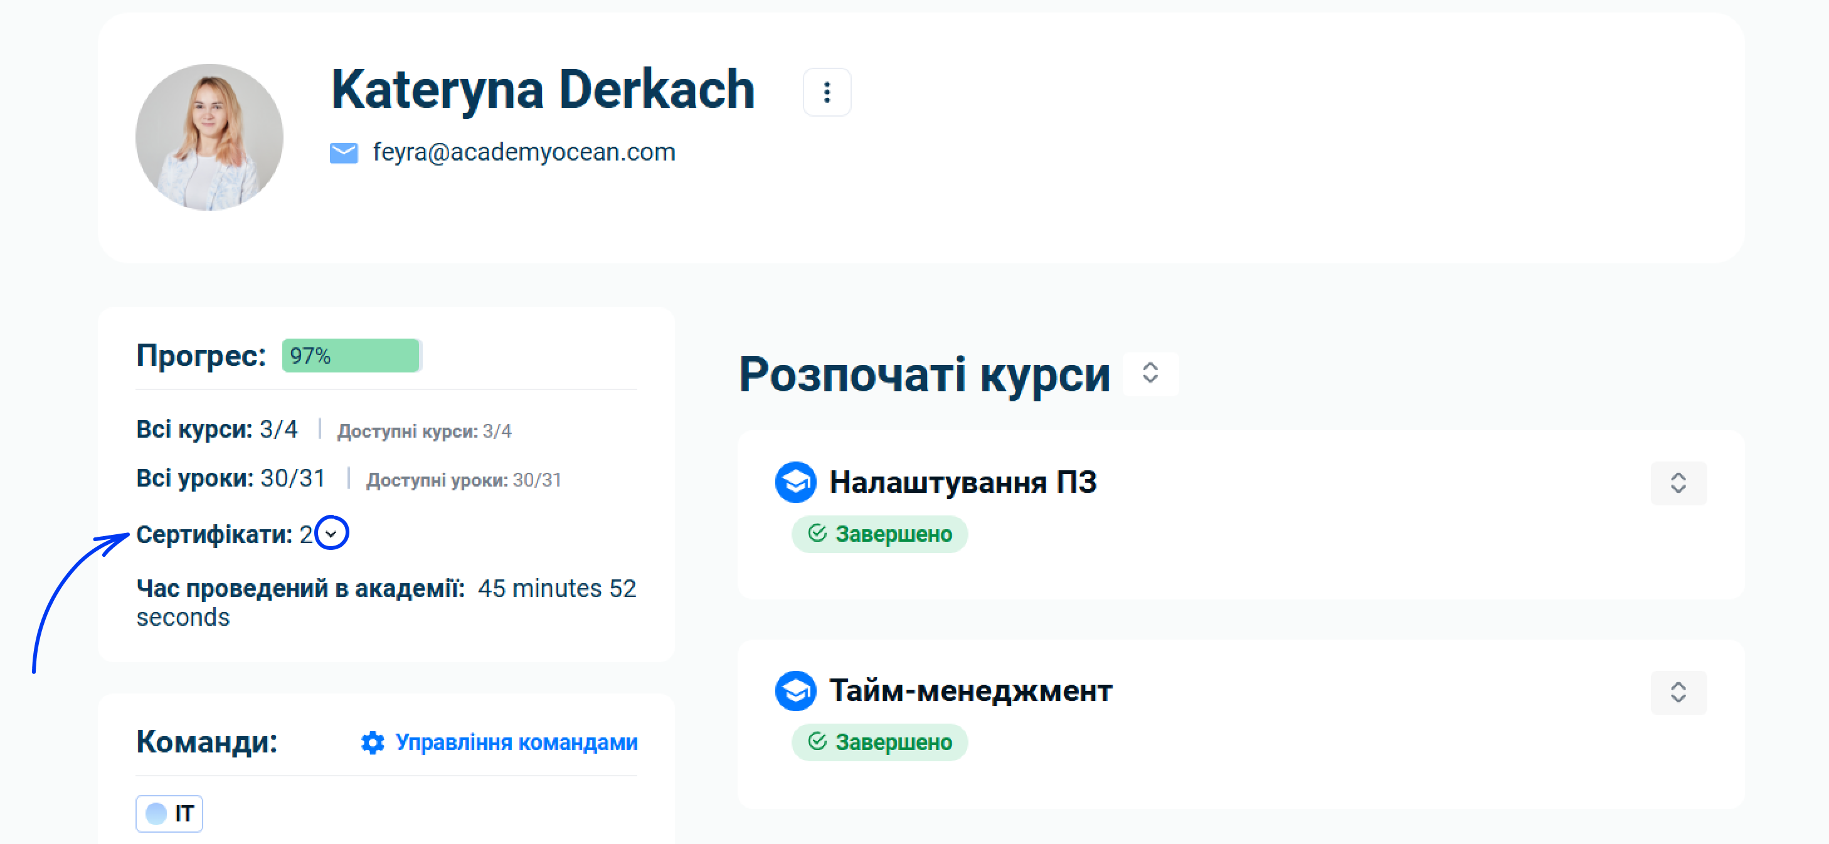Click Завершено badge under Тайм-менеджмент
1829x844 pixels.
[x=880, y=742]
